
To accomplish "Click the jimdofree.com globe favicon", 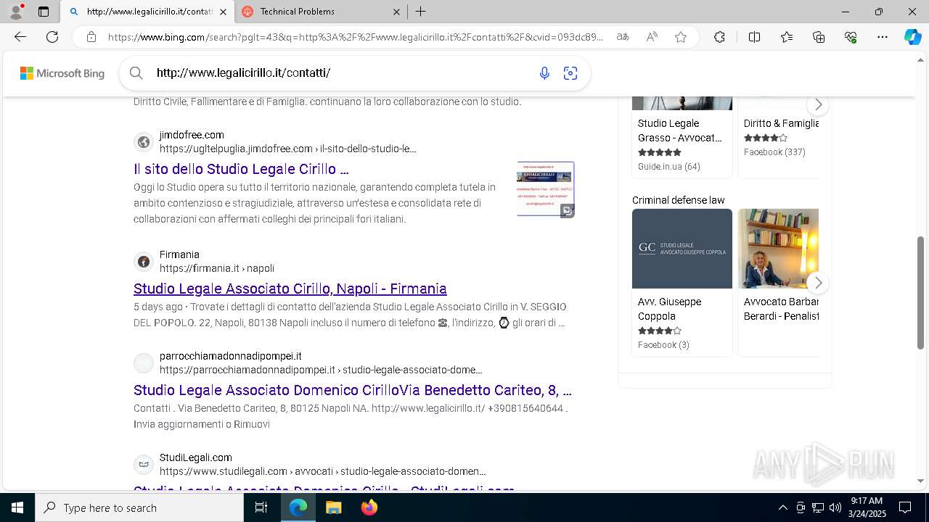I will [144, 142].
